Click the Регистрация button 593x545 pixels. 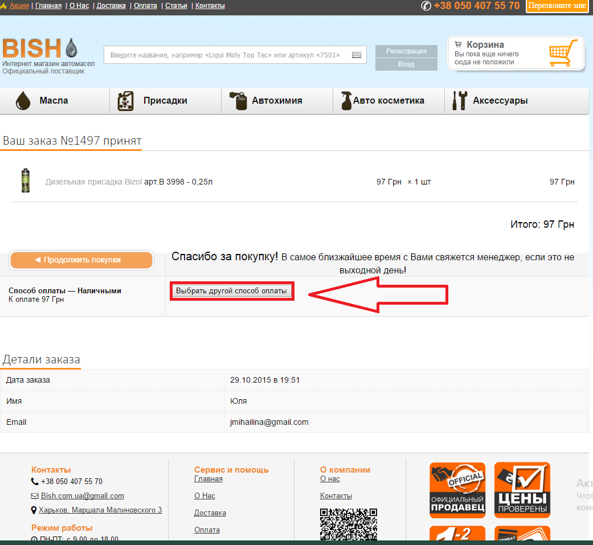coord(406,51)
